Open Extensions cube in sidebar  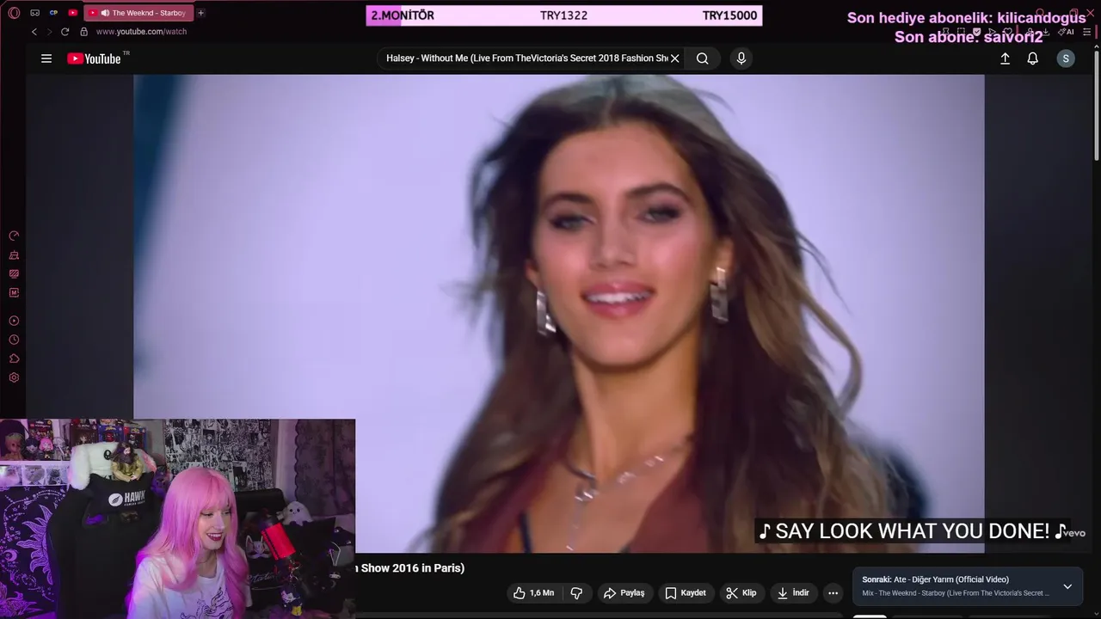coord(14,359)
